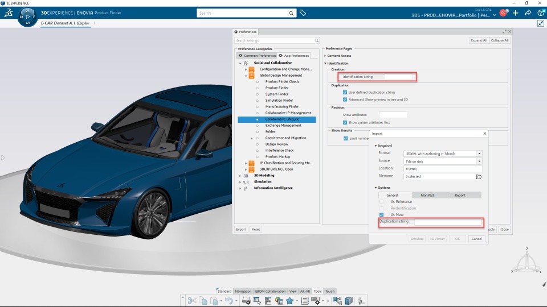This screenshot has height=307, width=547.
Task: Switch to App Preferences tab
Action: (294, 56)
